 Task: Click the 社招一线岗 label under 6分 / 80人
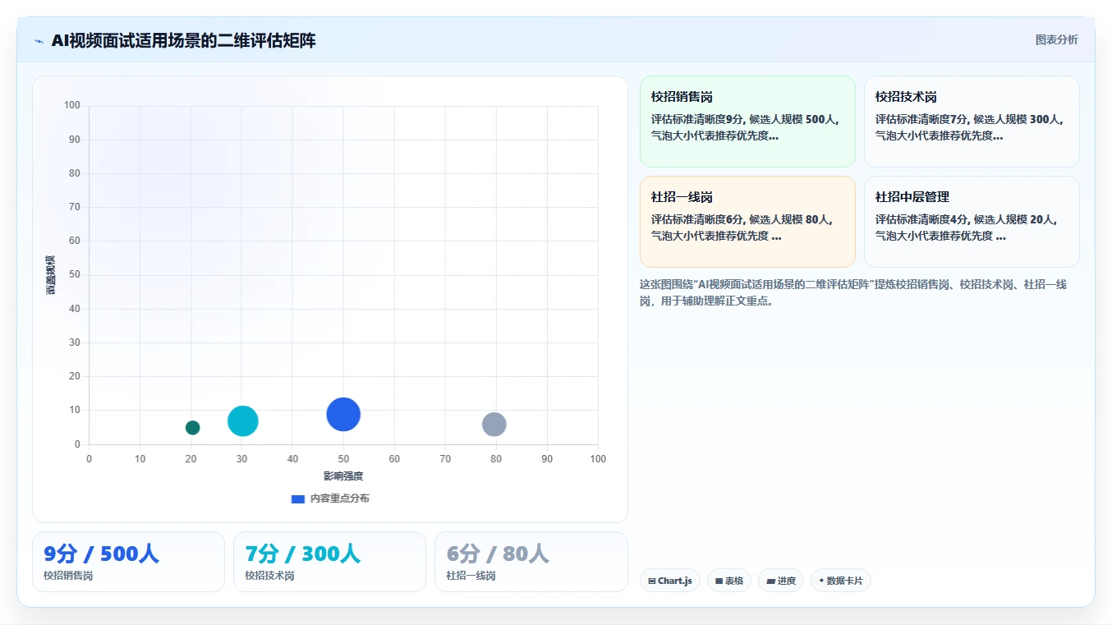(471, 576)
